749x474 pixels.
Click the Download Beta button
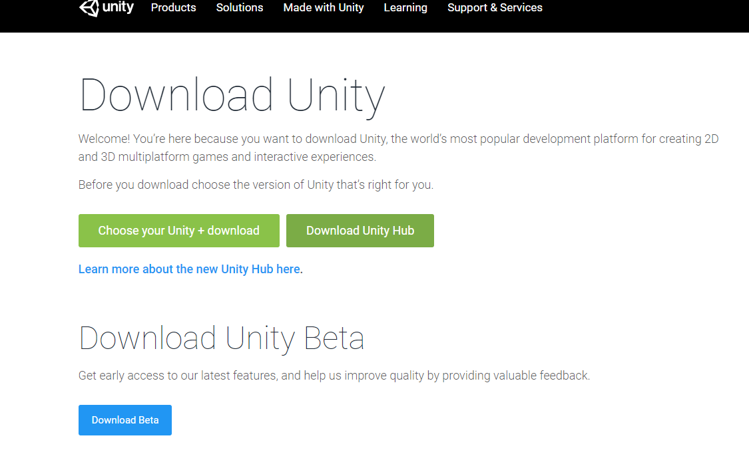(125, 420)
